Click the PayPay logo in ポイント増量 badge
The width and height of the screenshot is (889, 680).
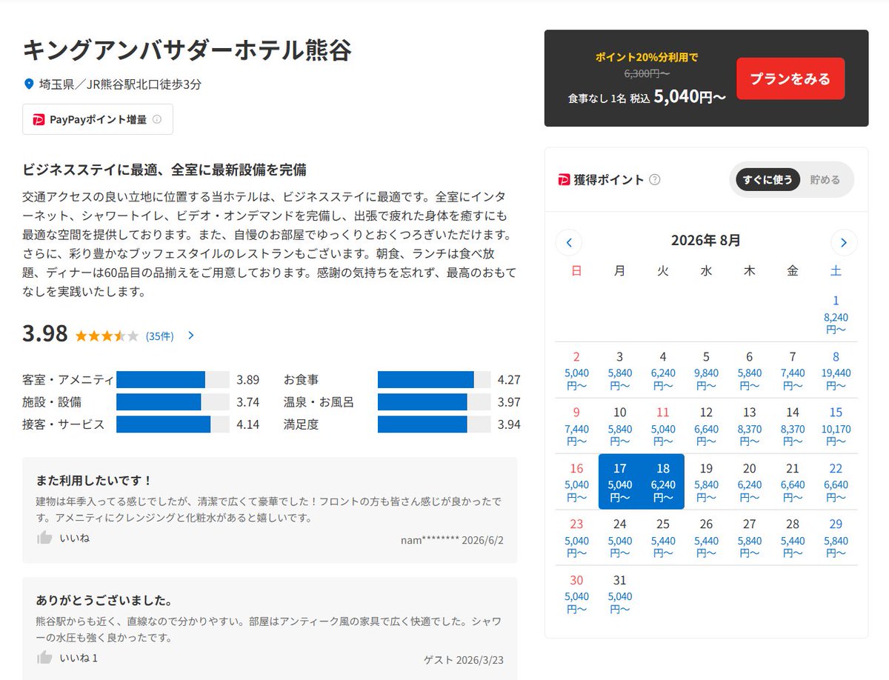click(39, 119)
